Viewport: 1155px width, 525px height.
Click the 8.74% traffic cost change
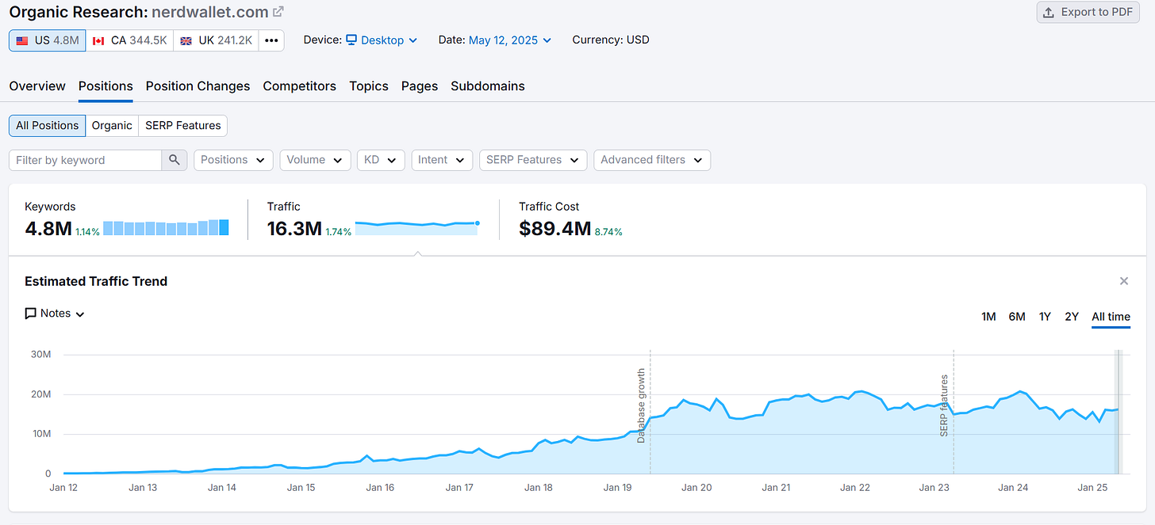coord(608,232)
